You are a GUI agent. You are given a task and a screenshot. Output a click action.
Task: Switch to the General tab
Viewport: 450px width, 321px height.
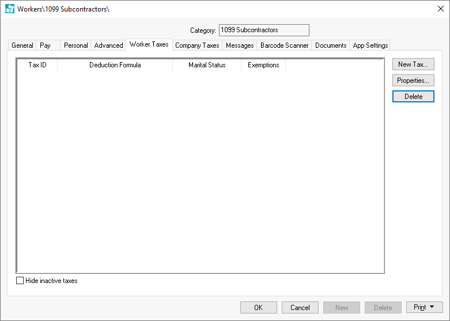point(22,45)
